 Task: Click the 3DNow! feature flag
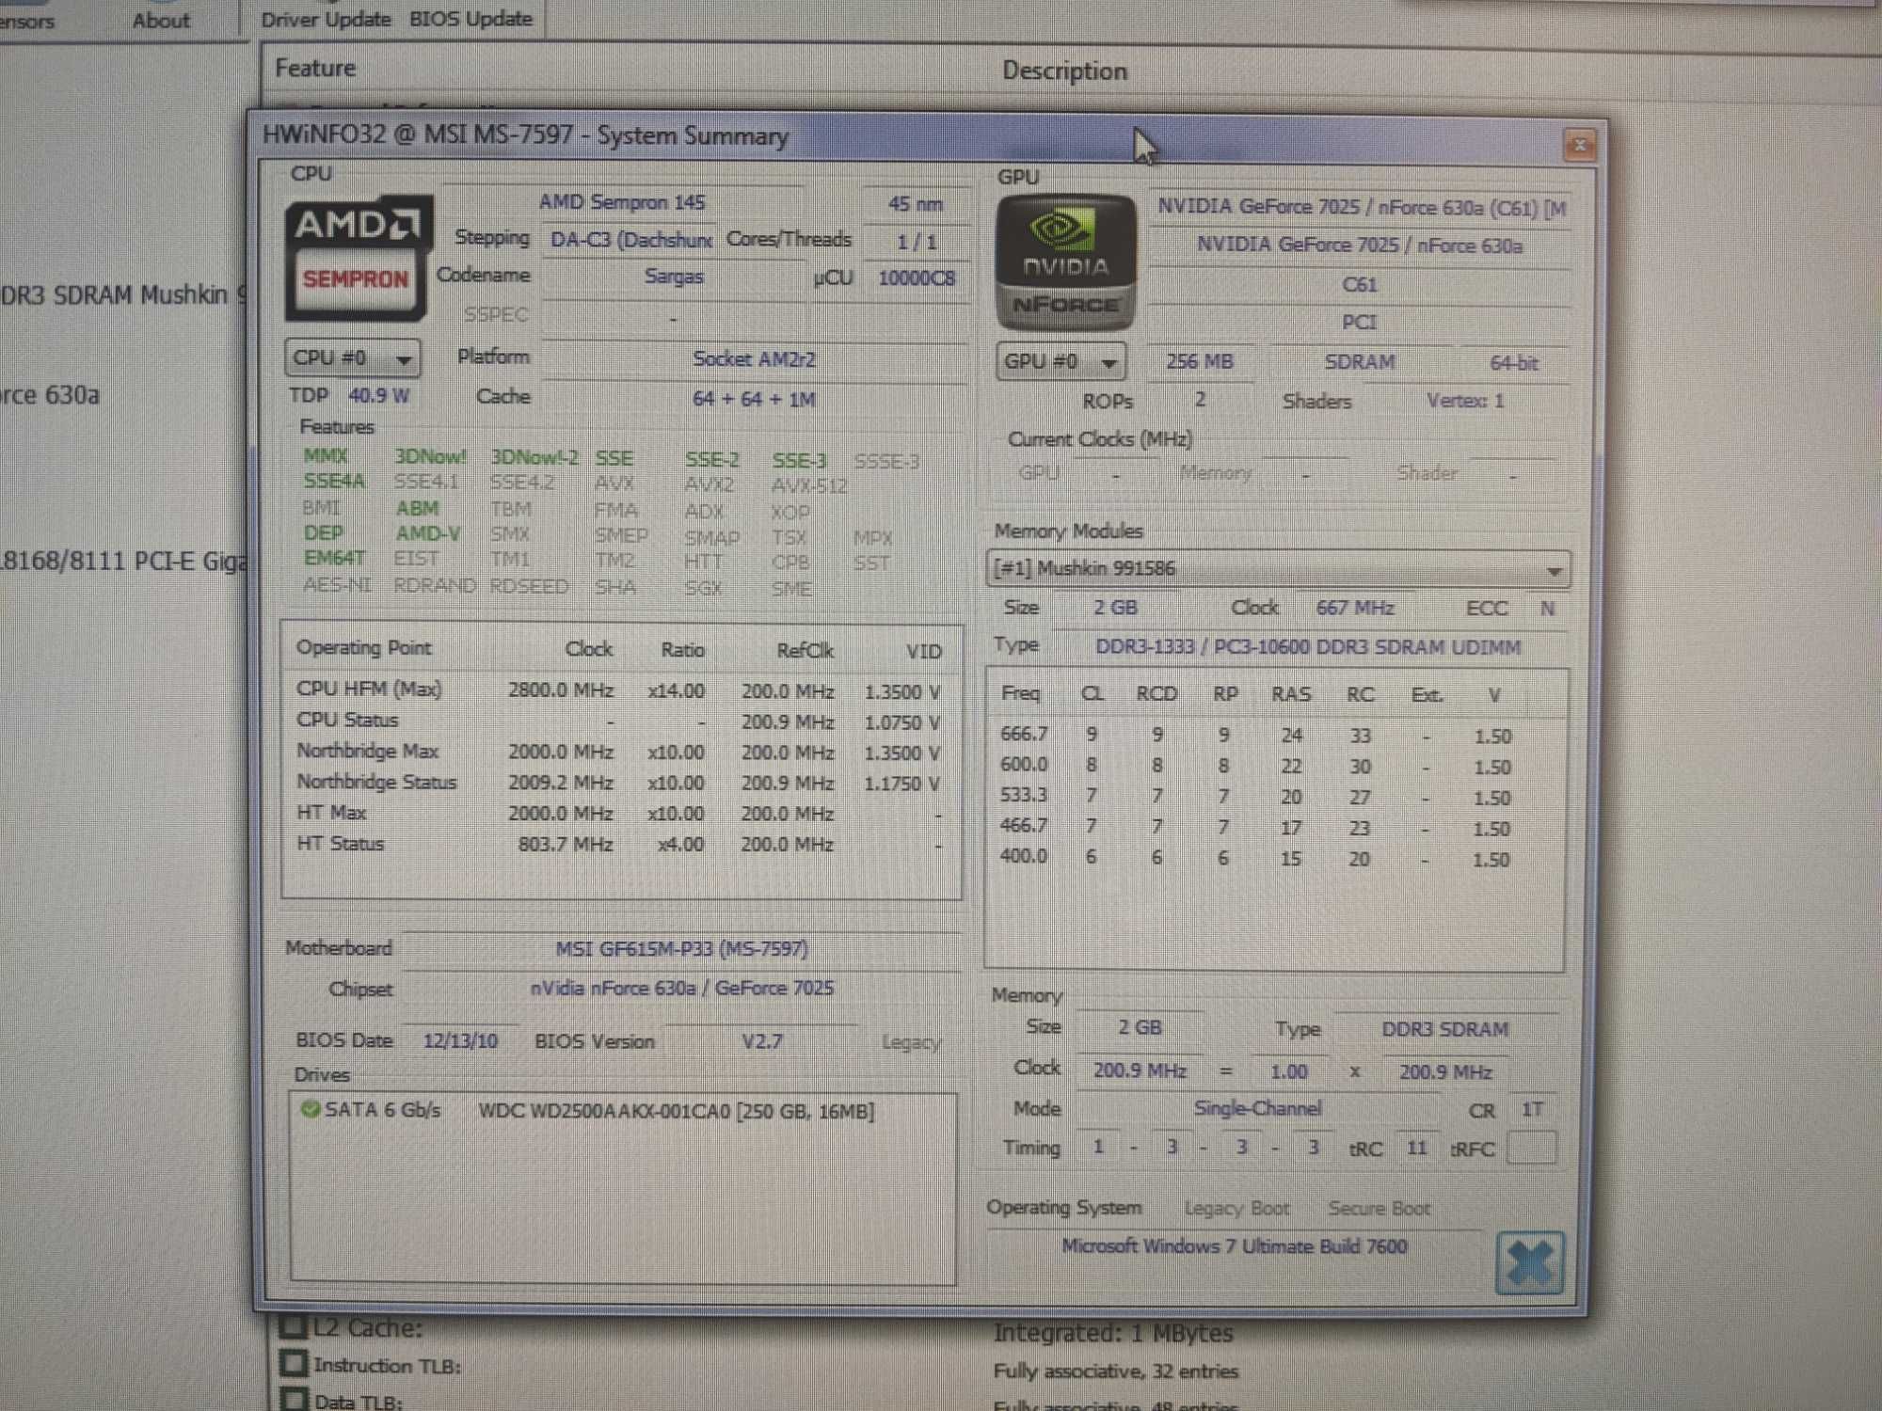(430, 457)
